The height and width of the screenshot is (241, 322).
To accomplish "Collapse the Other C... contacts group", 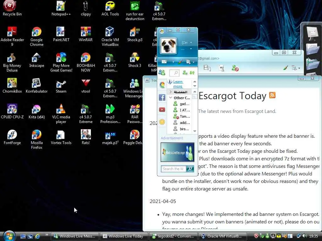I will coord(171,98).
